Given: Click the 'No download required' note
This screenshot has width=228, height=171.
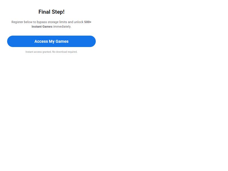Looking at the screenshot, I should tap(65, 52).
